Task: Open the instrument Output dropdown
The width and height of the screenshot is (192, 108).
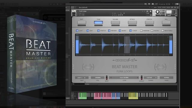Action: point(94,13)
